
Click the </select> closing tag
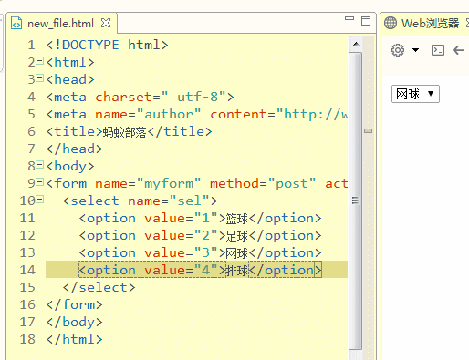99,287
